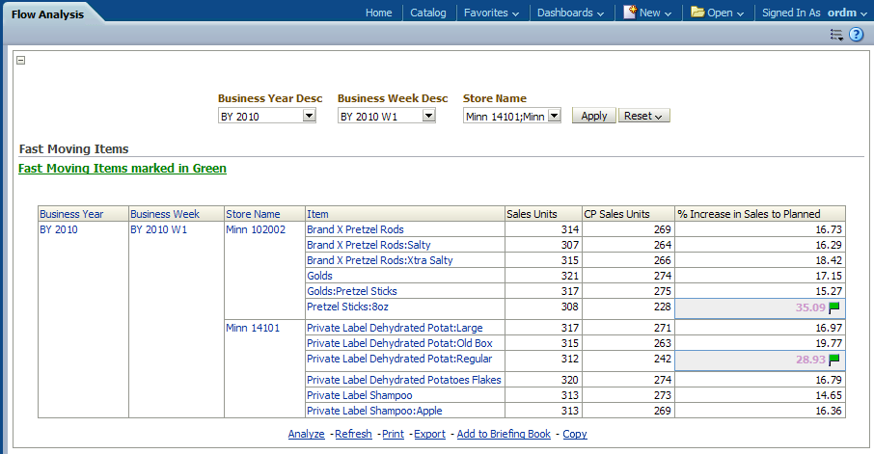
Task: Collapse the section with minus icon
Action: pos(21,60)
